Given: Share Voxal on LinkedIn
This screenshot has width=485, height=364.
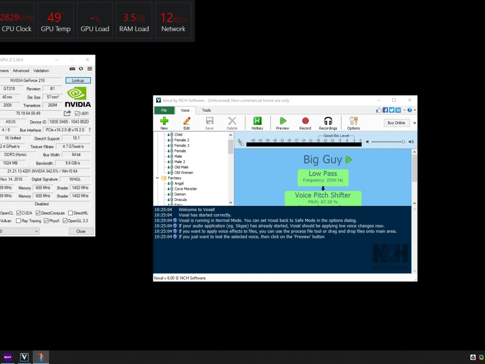Looking at the screenshot, I should click(x=398, y=110).
